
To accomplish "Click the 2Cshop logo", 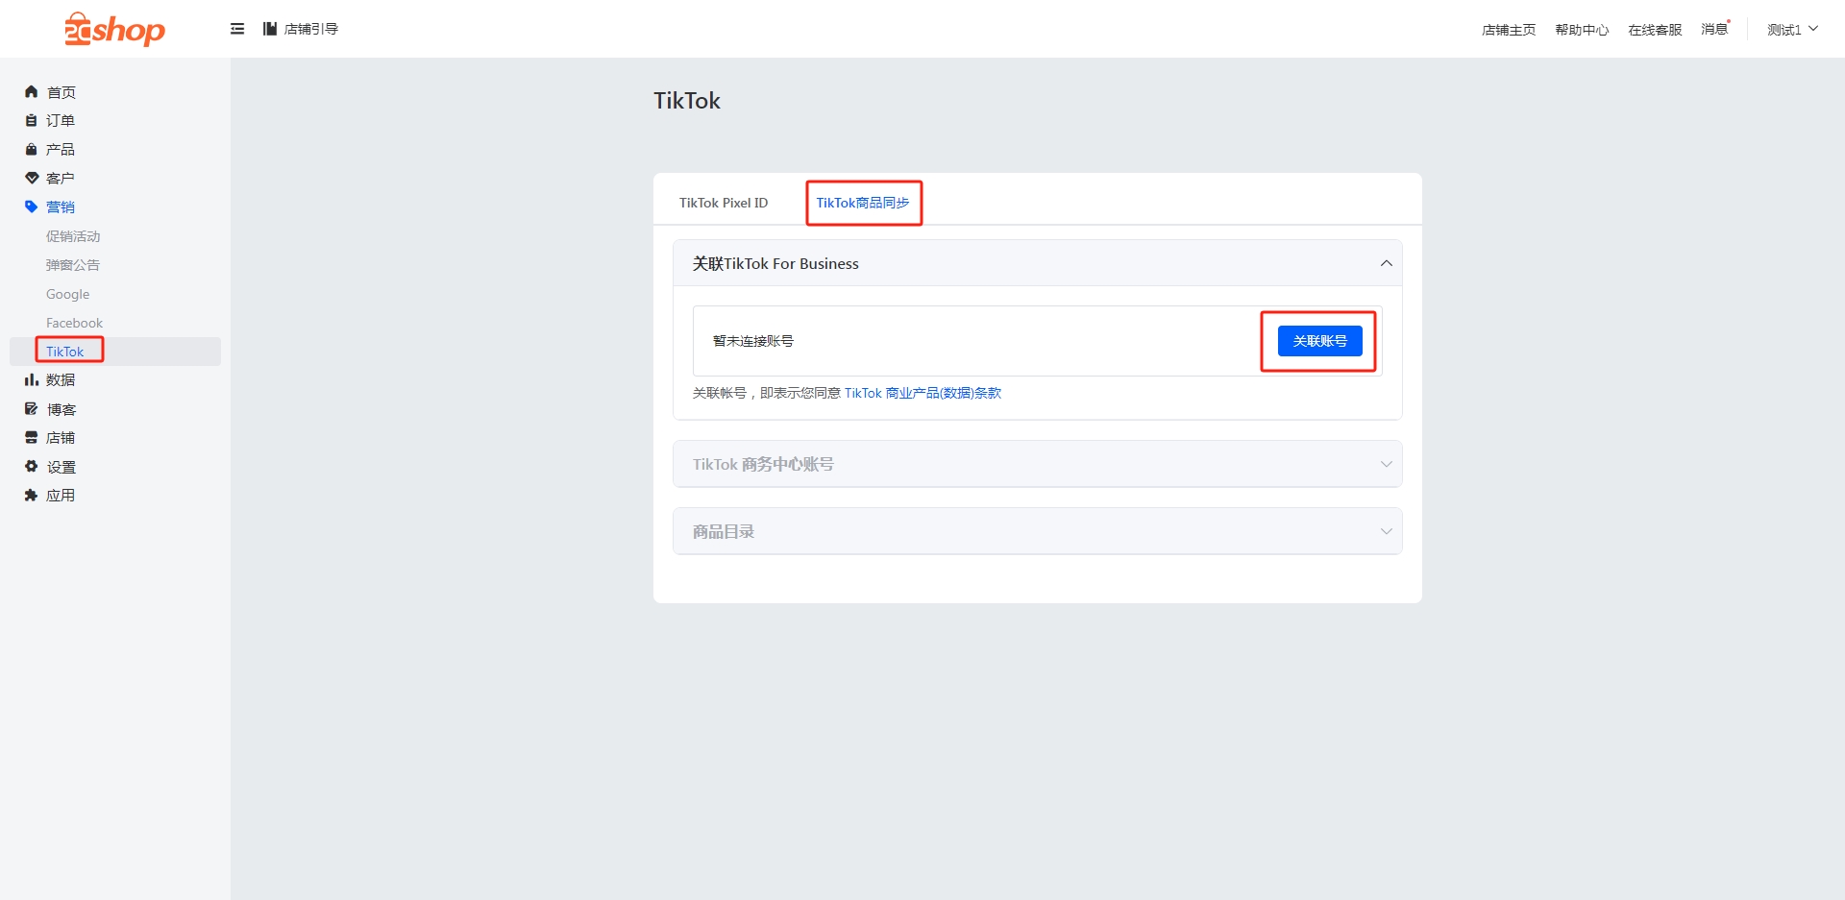I will (x=114, y=29).
